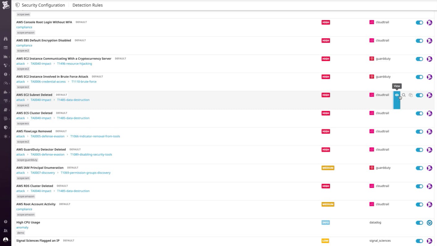Clone the AWS EC2 Subnet Deleted rule
Image resolution: width=437 pixels, height=246 pixels.
tap(411, 95)
